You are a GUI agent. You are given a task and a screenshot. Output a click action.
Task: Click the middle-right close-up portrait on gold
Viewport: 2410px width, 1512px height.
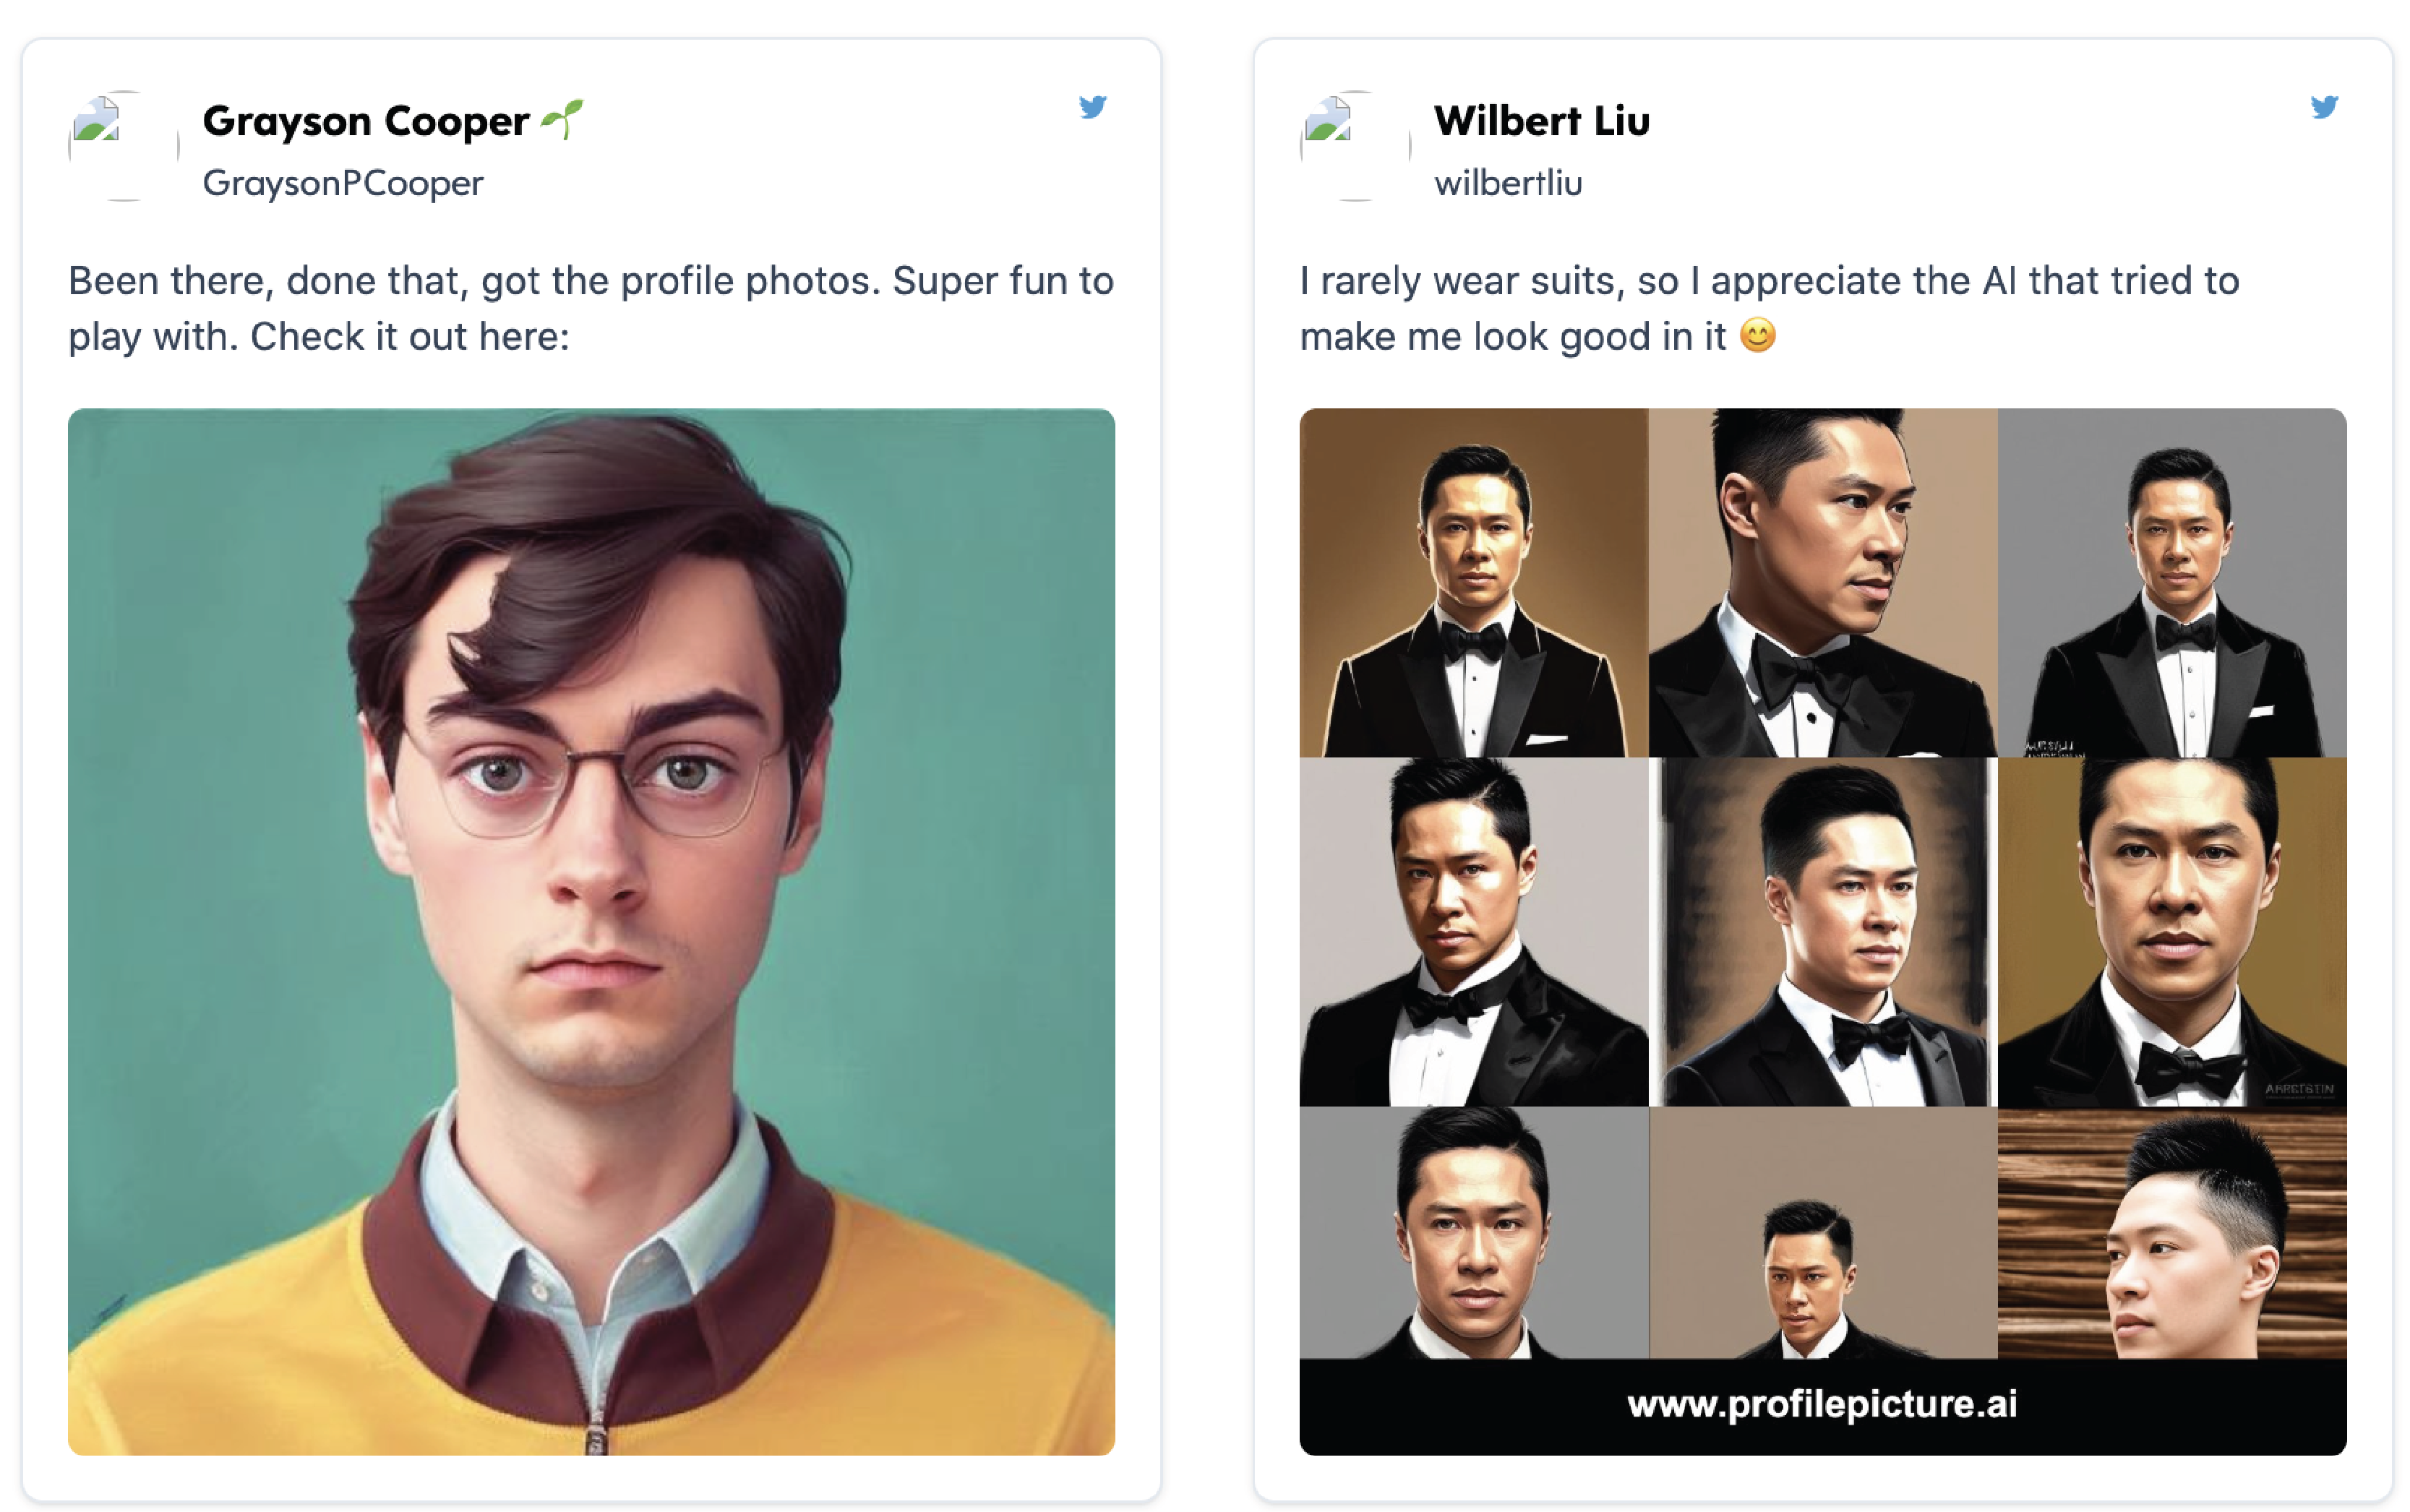click(2172, 931)
